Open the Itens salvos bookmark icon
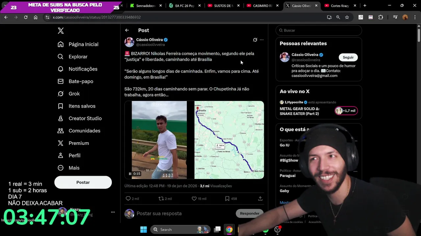 (61, 106)
